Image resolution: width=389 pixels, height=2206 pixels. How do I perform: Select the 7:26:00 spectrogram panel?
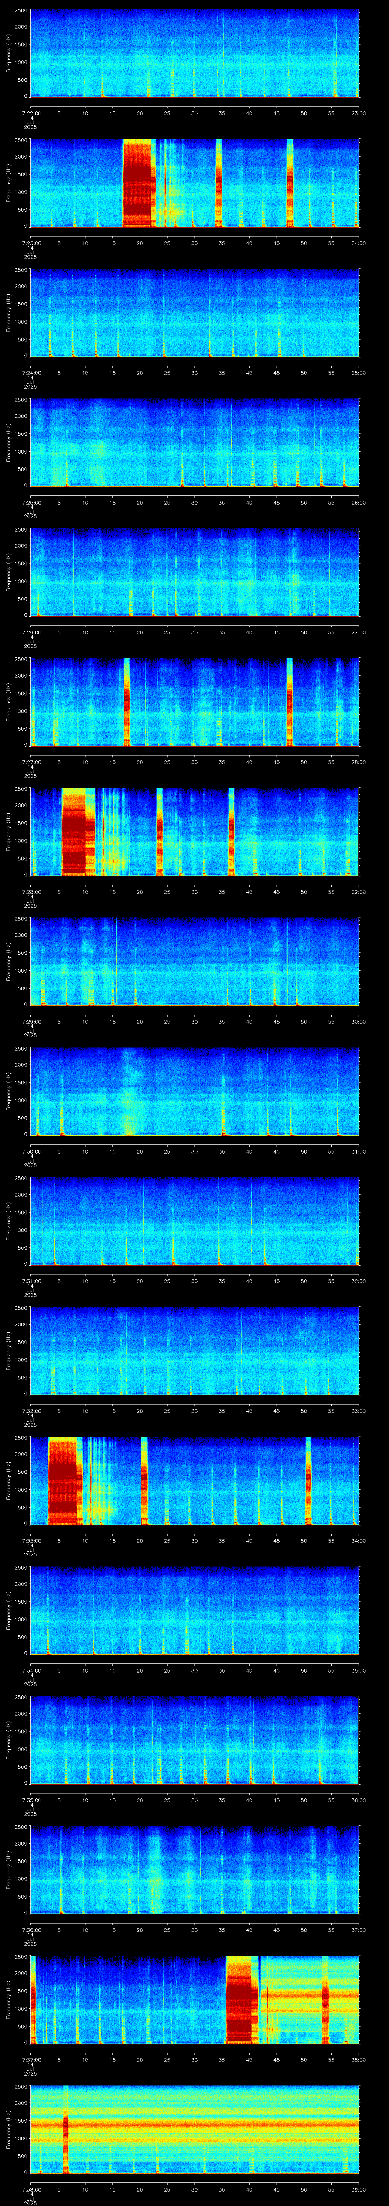pos(194,572)
